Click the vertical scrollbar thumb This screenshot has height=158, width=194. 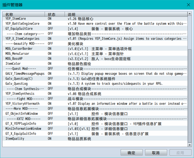190,96
